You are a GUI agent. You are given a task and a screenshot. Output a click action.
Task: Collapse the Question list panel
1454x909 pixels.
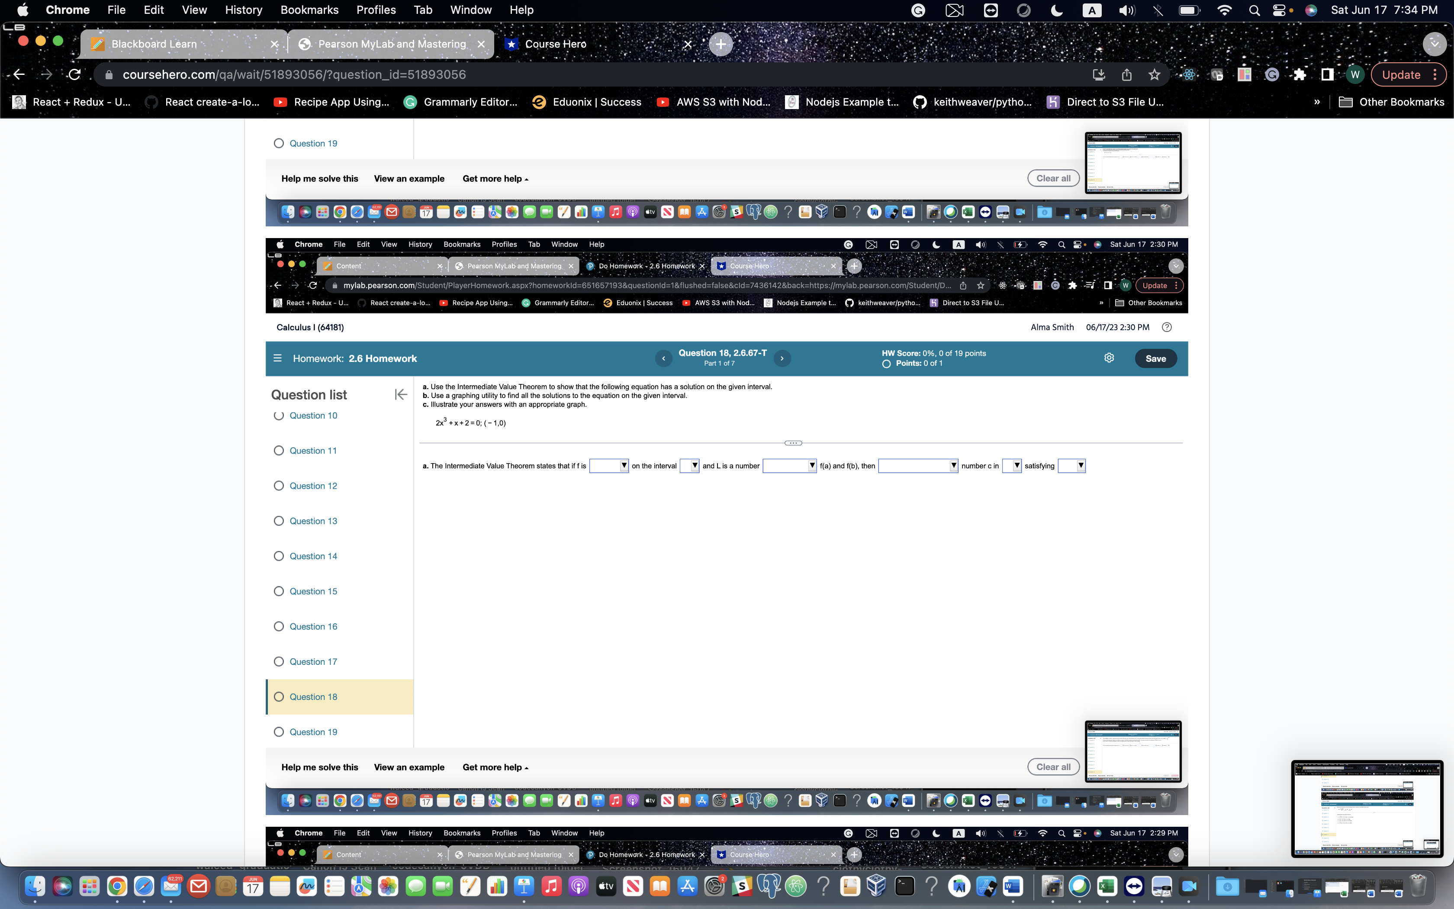pos(401,394)
